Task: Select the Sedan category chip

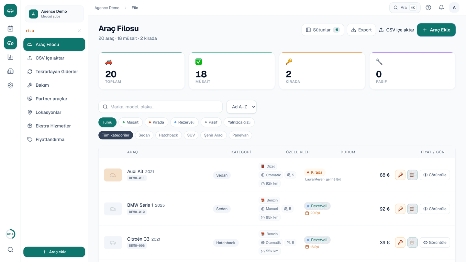Action: coord(144,135)
